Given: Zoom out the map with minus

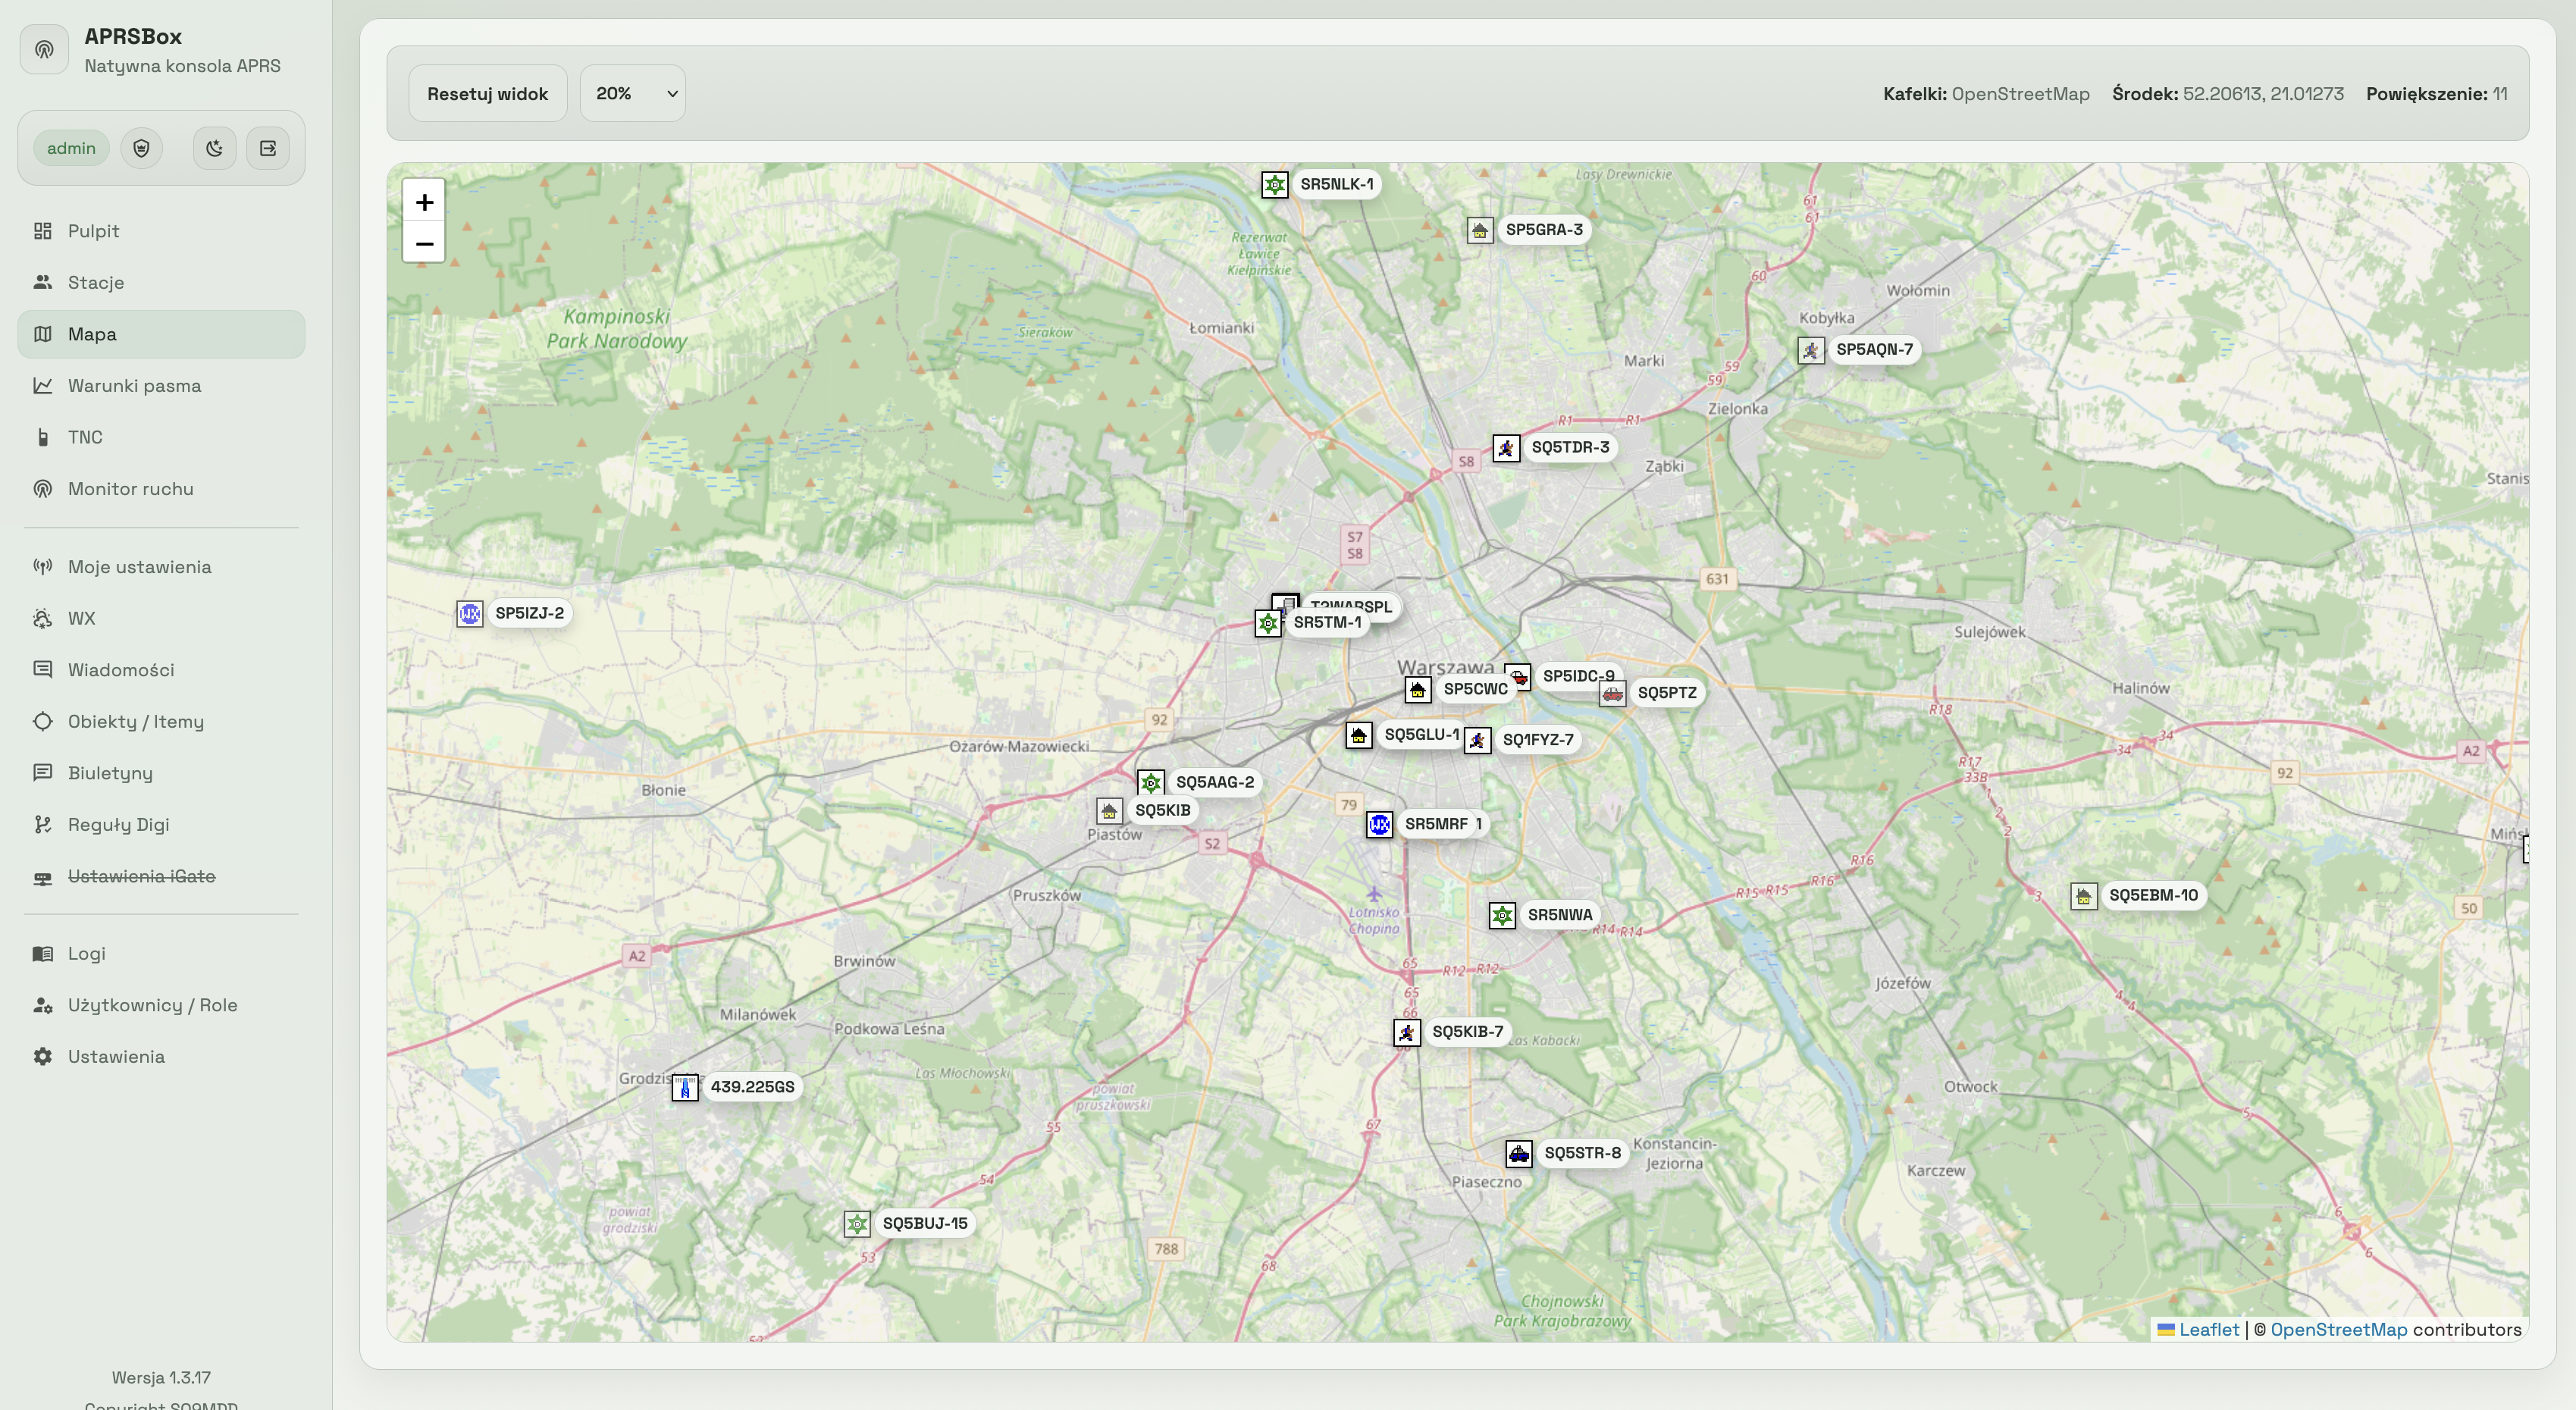Looking at the screenshot, I should coord(424,243).
